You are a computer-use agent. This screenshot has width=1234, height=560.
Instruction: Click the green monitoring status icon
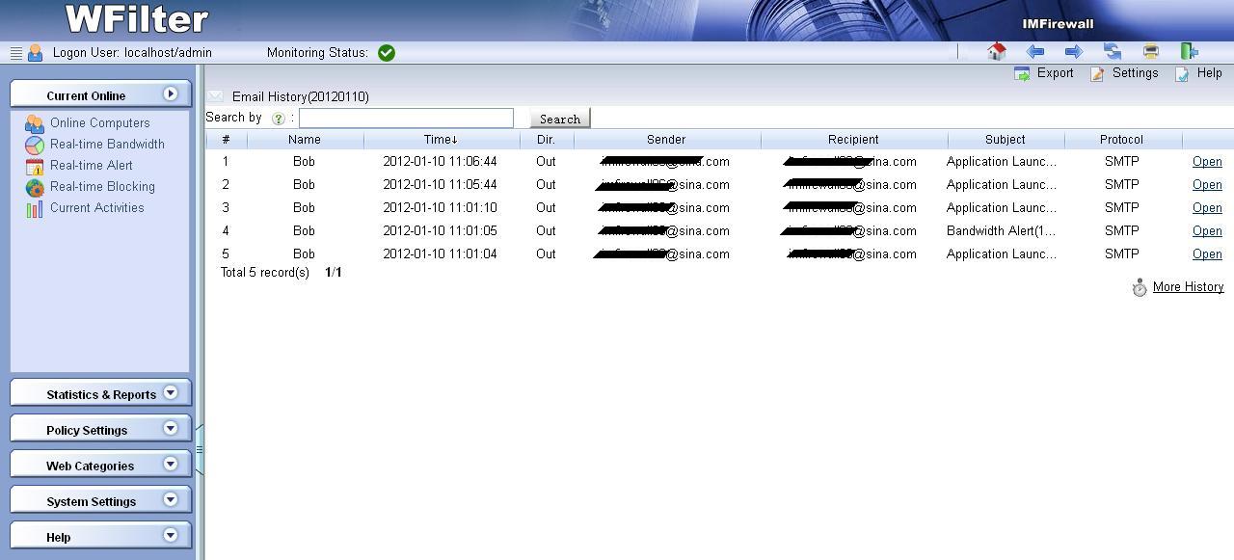tap(387, 53)
